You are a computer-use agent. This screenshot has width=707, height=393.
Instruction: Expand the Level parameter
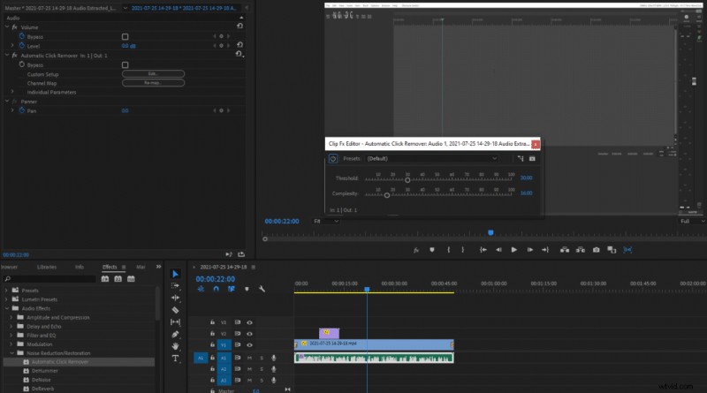12,46
